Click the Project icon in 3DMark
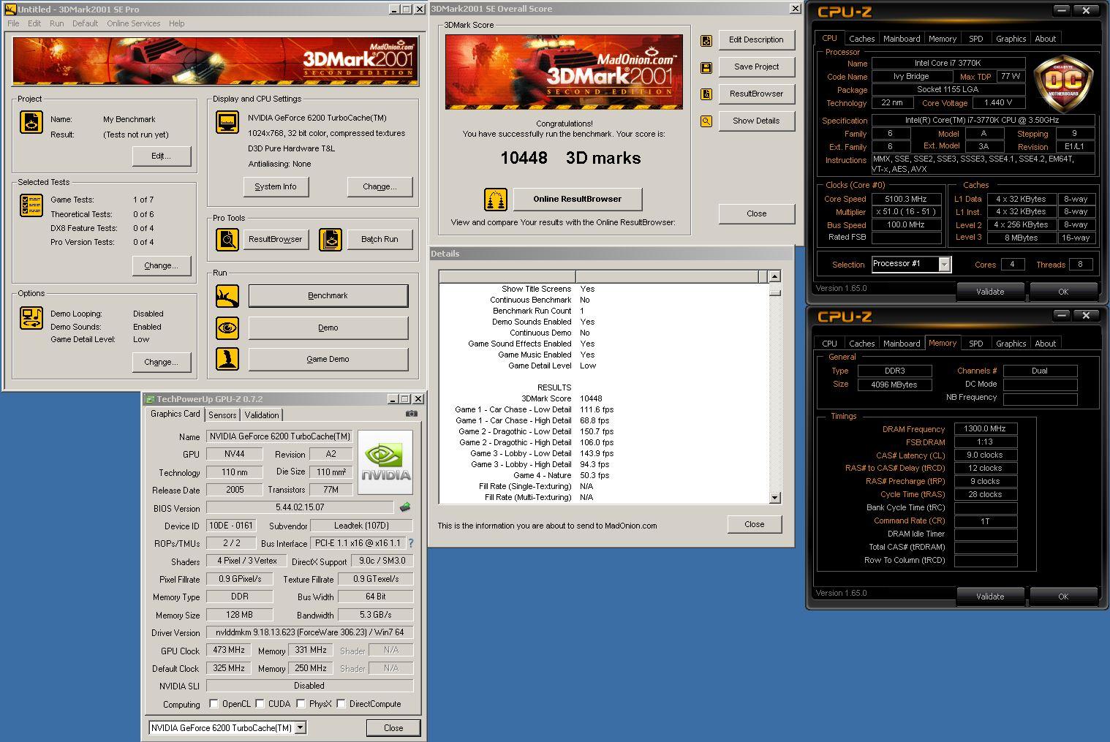1110x742 pixels. [31, 122]
